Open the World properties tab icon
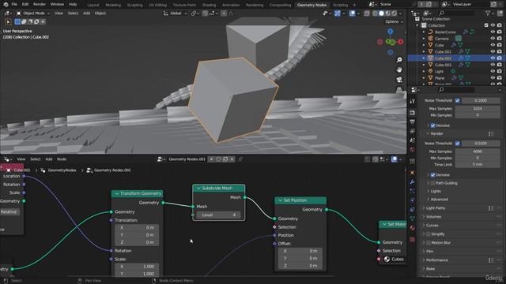 [413, 150]
